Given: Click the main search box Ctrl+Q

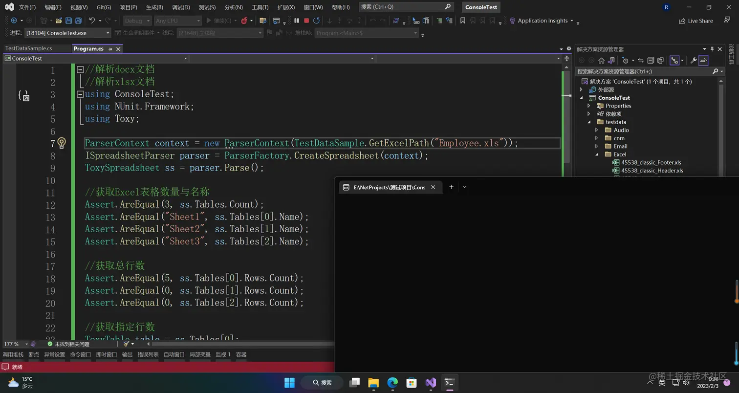Looking at the screenshot, I should click(x=406, y=7).
